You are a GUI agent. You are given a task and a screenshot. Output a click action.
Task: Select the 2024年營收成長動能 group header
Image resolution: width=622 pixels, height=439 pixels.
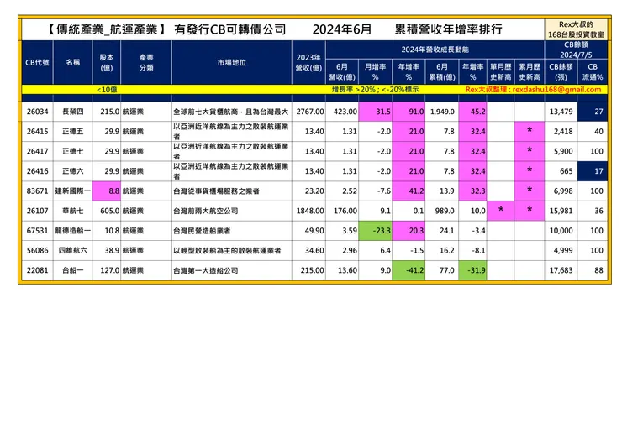pyautogui.click(x=435, y=50)
